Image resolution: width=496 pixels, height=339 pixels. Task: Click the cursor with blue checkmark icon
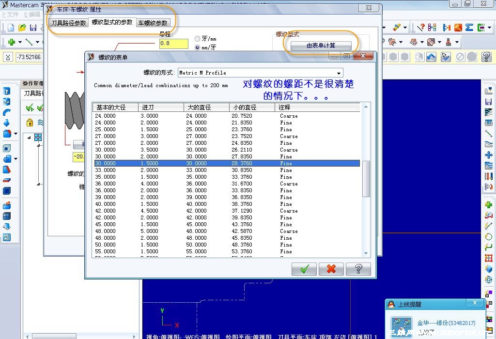coord(446,57)
